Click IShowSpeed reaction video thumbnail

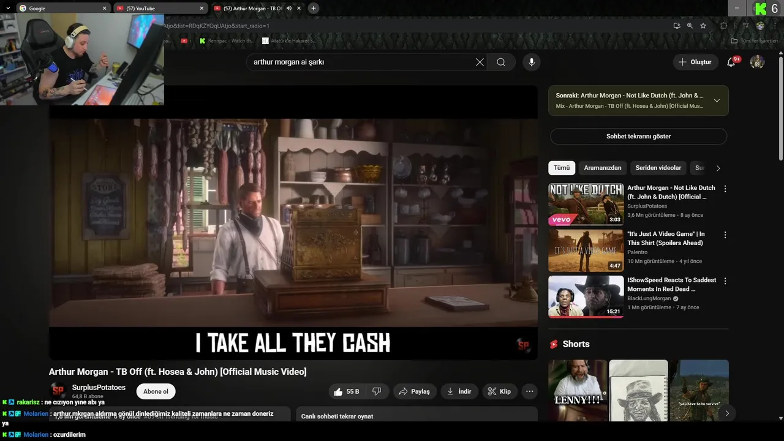point(586,296)
